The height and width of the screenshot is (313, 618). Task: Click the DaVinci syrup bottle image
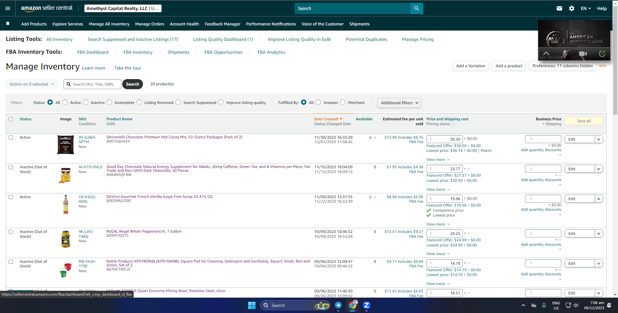(x=66, y=204)
